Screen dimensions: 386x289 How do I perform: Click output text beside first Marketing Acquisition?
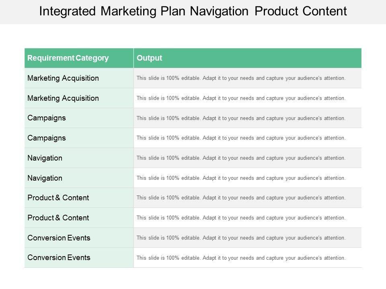point(241,78)
